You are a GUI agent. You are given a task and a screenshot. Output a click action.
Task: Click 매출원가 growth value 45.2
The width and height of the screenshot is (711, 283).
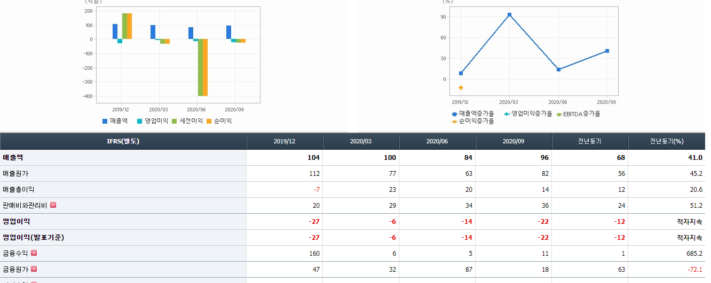tap(696, 174)
